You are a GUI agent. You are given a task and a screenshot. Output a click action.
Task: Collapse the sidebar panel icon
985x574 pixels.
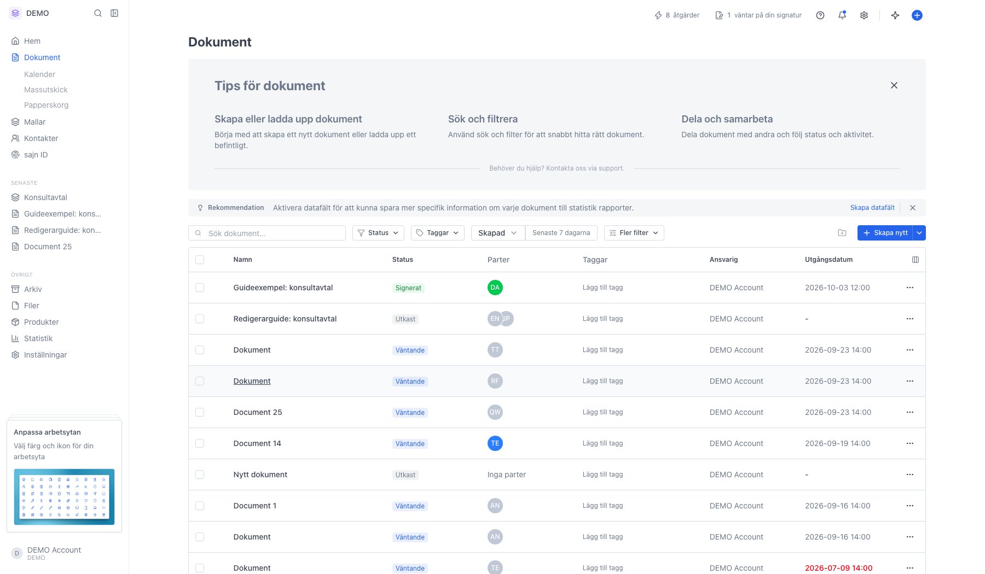point(114,13)
